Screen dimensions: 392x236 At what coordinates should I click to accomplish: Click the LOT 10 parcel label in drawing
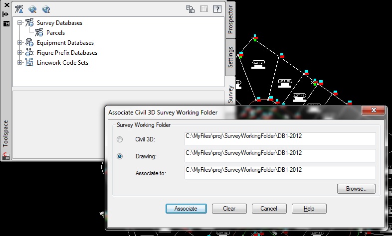tap(285, 81)
